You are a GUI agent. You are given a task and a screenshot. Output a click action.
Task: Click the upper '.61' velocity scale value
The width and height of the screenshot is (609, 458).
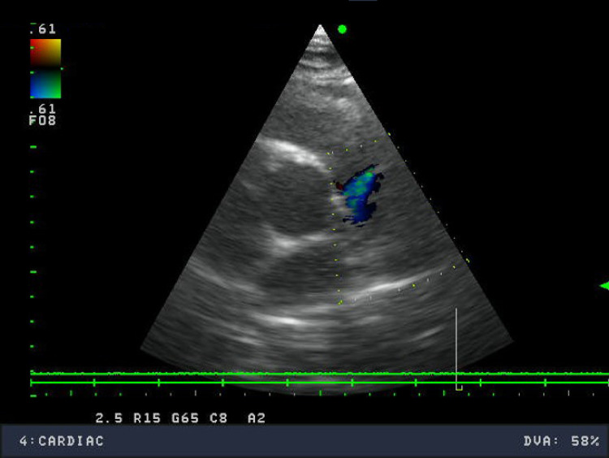click(x=43, y=29)
